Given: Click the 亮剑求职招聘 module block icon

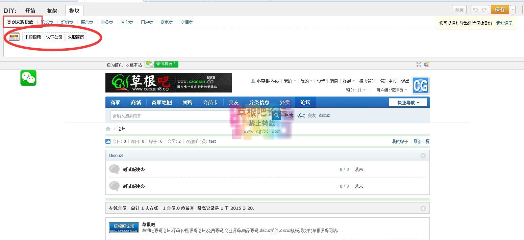Looking at the screenshot, I should 14,37.
